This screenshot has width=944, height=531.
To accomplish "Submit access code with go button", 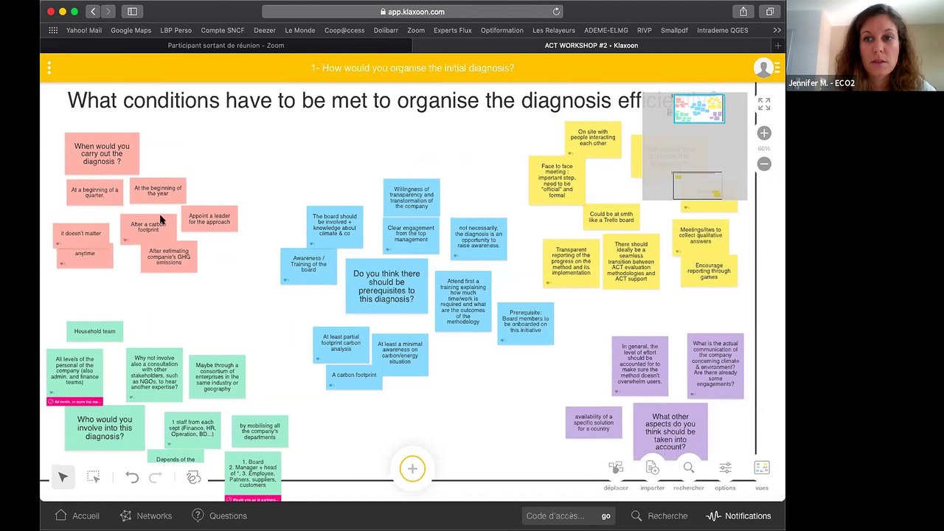I will click(x=605, y=516).
